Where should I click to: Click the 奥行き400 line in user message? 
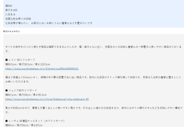pos(11,10)
